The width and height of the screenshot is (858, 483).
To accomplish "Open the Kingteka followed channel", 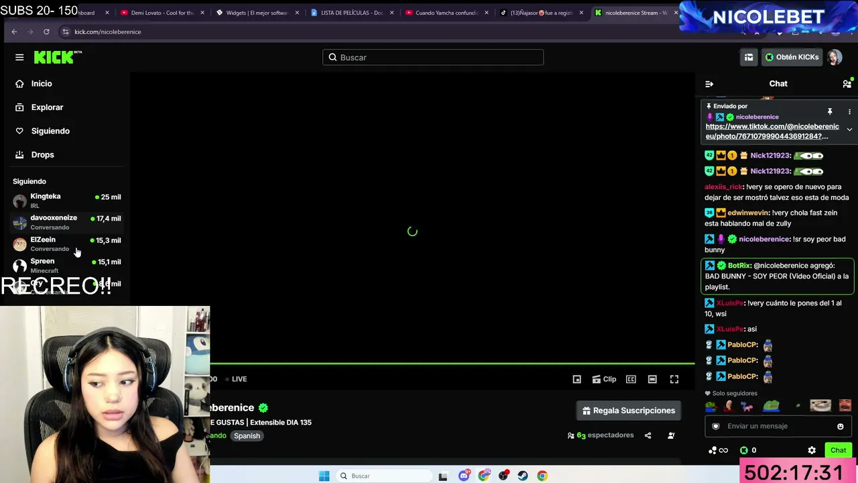I will point(66,201).
